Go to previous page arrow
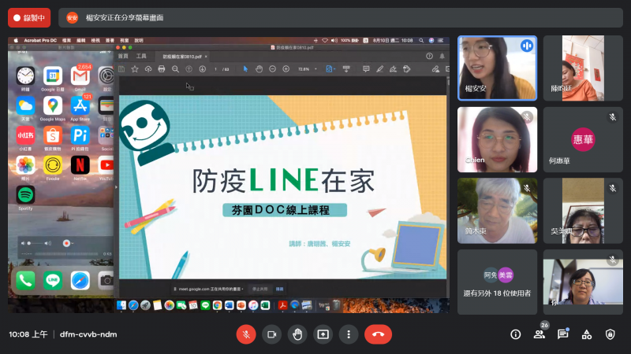The height and width of the screenshot is (354, 631). 189,69
